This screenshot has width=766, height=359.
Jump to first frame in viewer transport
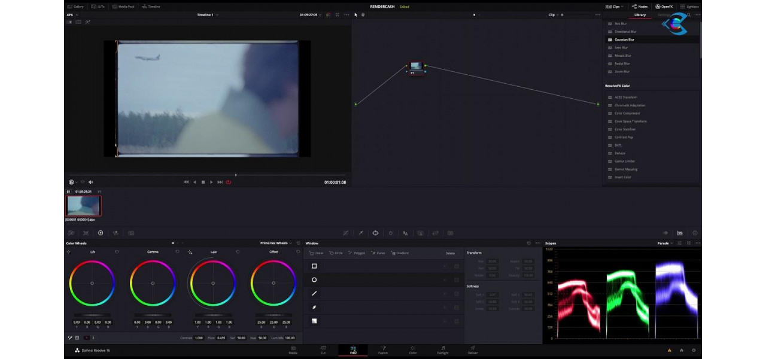tap(186, 182)
